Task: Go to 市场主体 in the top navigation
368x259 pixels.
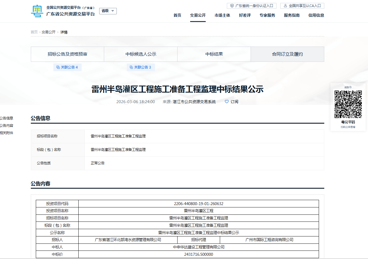Action: click(x=222, y=15)
